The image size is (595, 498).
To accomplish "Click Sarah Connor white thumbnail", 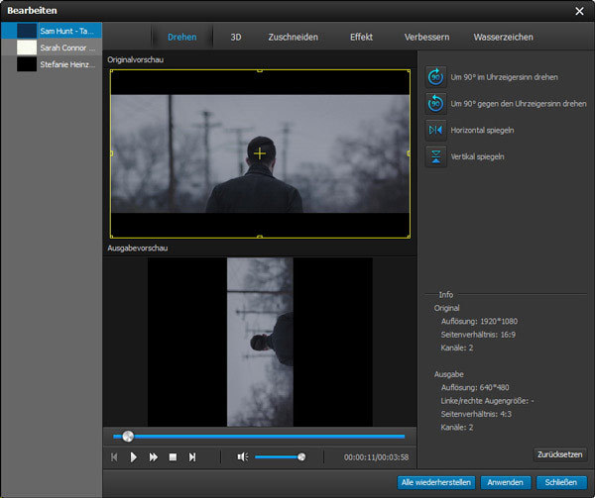I will click(x=27, y=48).
